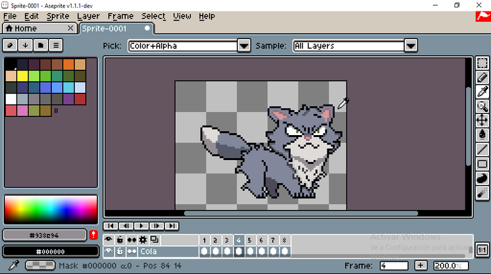Pick the yellow palette swatch
491x274 pixels.
point(22,76)
